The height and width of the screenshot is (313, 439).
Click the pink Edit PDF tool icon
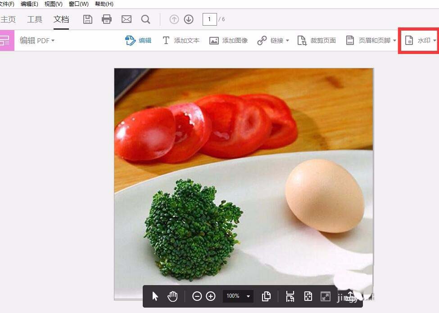pos(7,40)
